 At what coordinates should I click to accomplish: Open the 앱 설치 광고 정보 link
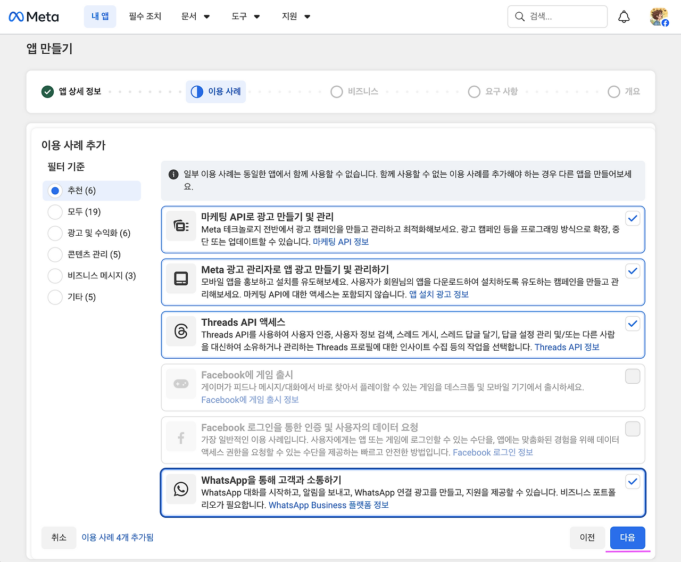click(439, 294)
